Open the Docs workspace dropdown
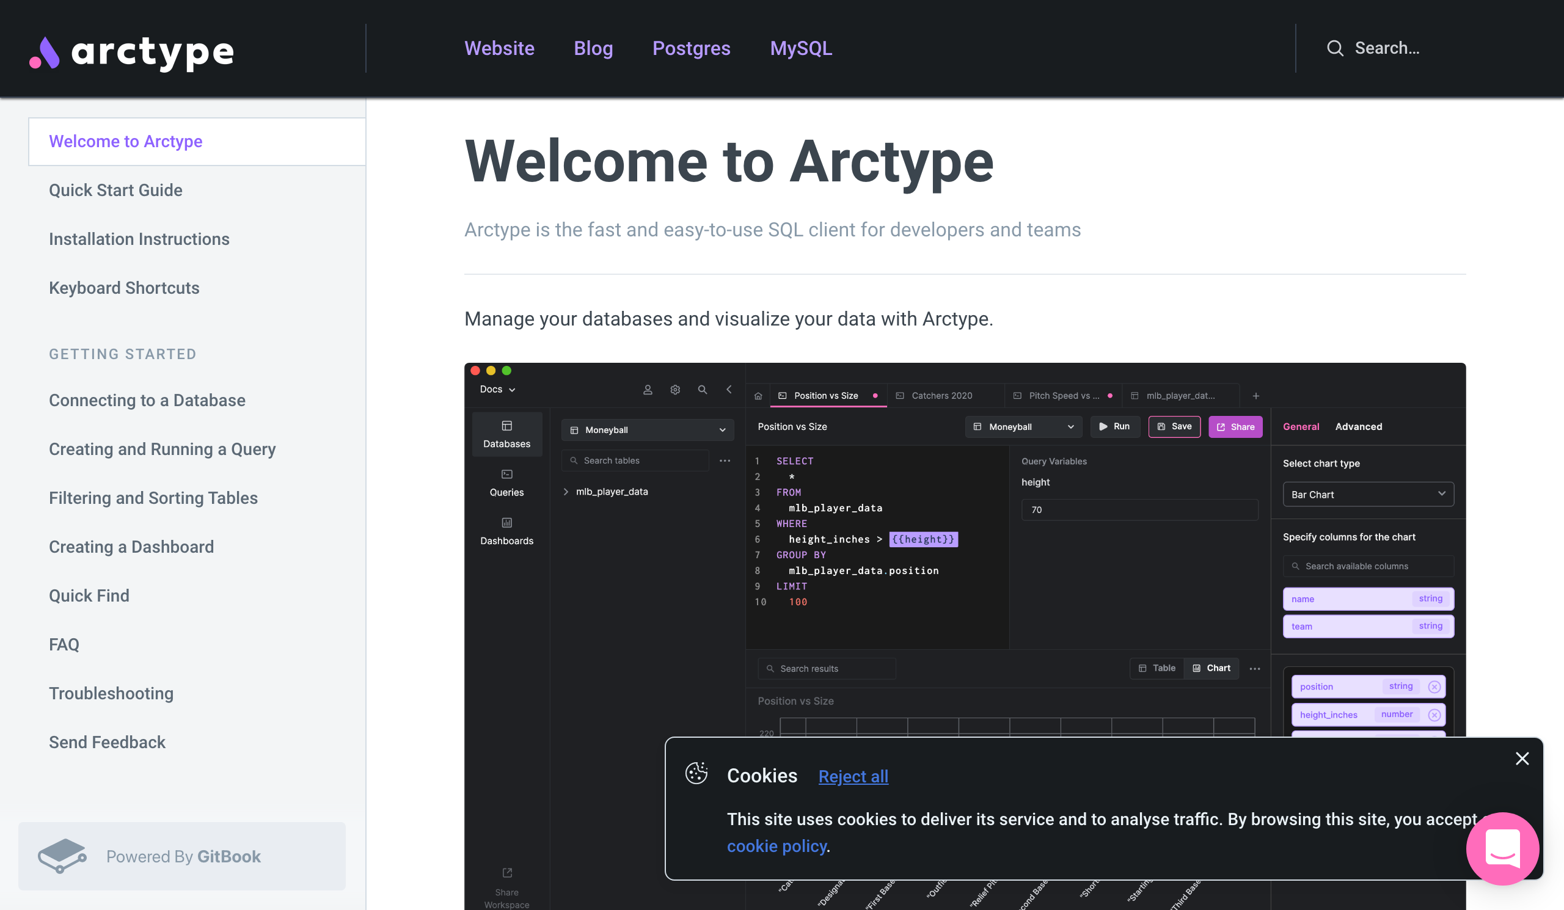1564x910 pixels. (x=497, y=390)
